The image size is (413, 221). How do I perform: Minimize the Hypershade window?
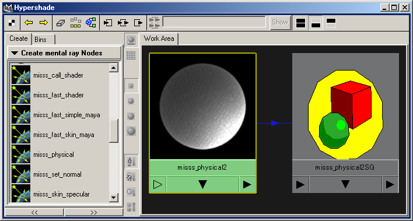tap(385, 8)
